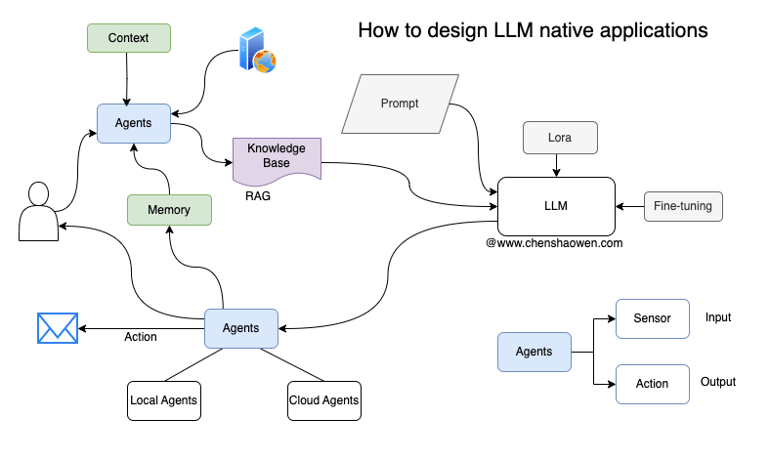
Task: Open the www.chenshaowen.com link text
Action: pos(554,243)
